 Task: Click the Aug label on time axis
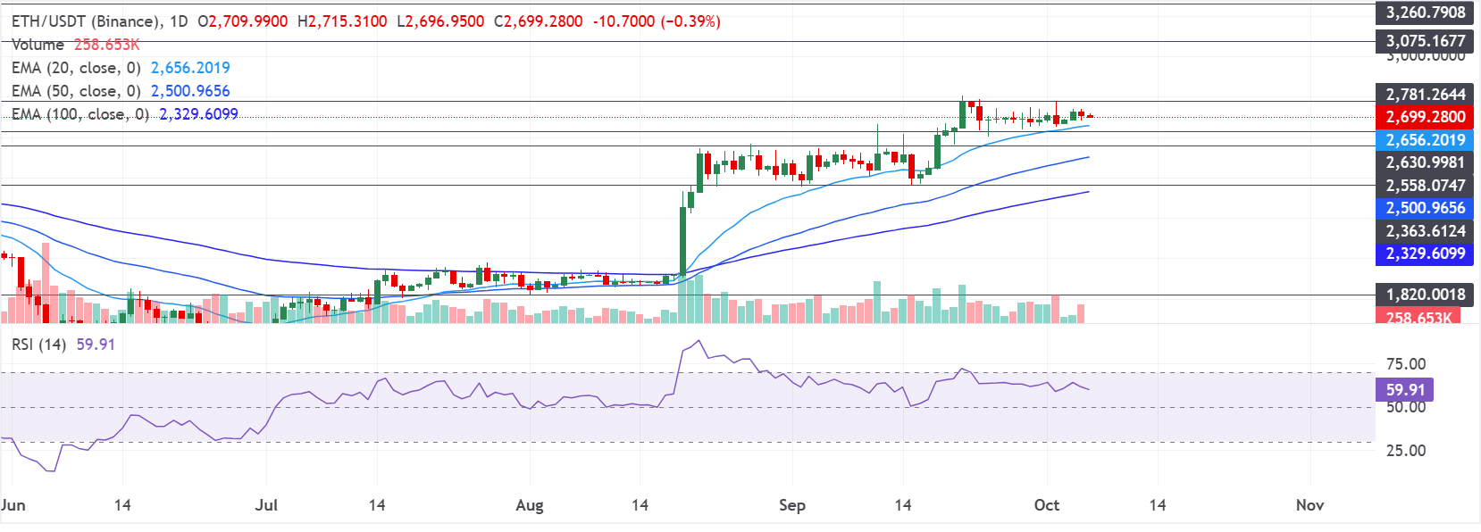pos(530,505)
